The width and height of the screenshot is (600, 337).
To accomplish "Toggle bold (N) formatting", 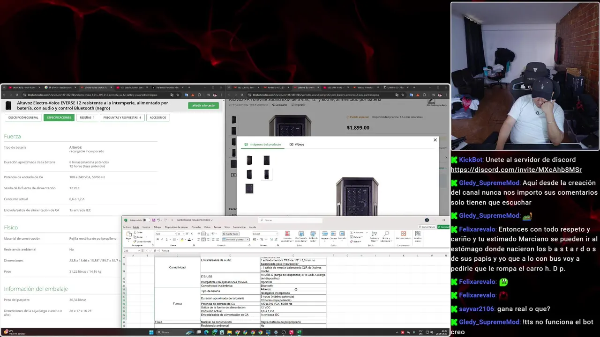I will 157,239.
